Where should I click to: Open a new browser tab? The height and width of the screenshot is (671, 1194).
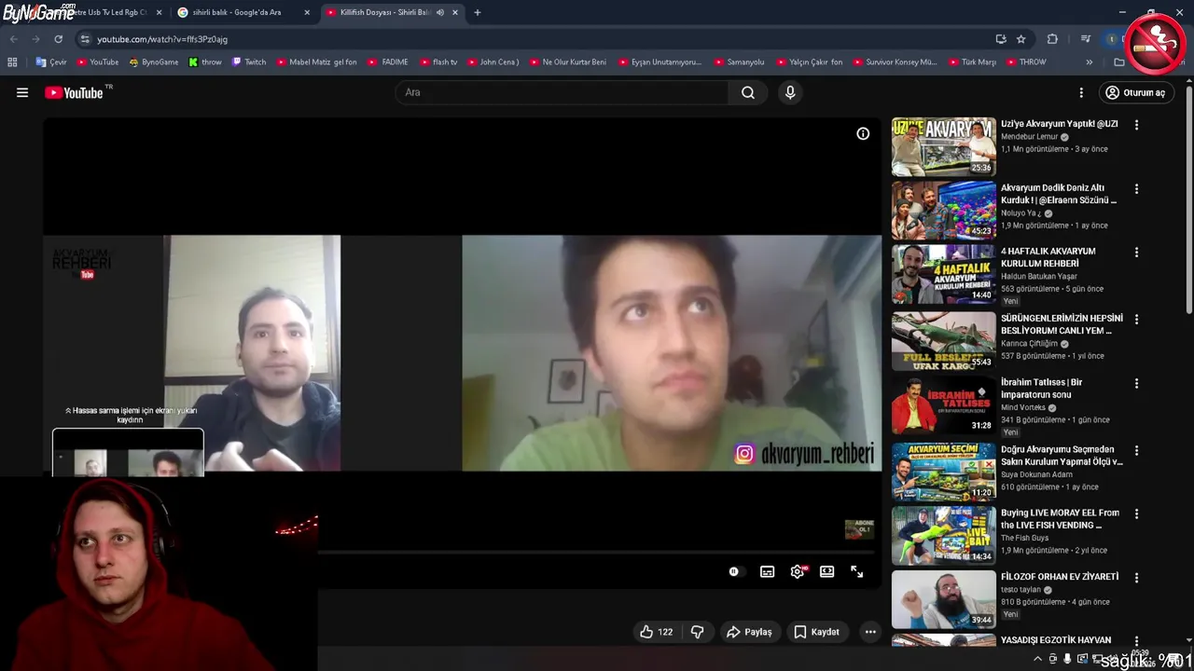(478, 13)
